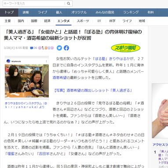The width and height of the screenshot is (168, 168).
Task: Open the 36 comments bubble icon
Action: (x=33, y=48)
